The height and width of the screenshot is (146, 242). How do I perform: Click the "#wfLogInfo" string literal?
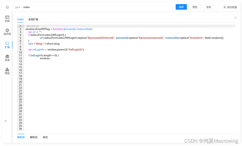(x=75, y=49)
